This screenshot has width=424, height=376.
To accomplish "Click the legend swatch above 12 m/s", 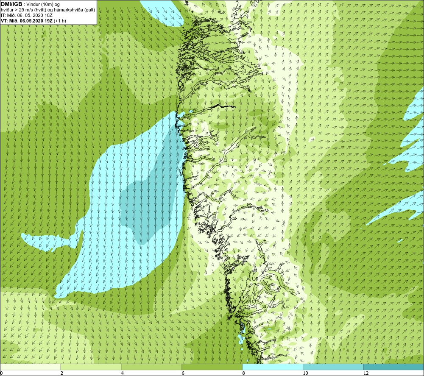I will (x=394, y=367).
